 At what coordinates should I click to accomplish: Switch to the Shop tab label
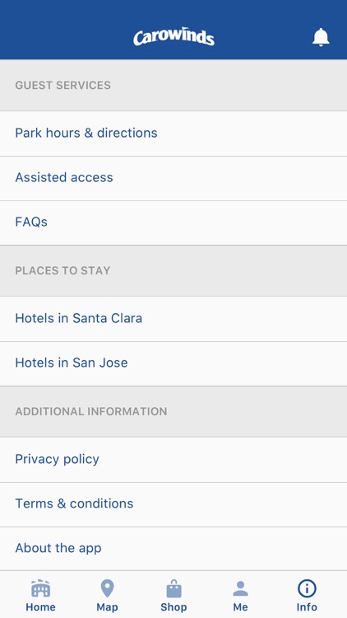[173, 607]
